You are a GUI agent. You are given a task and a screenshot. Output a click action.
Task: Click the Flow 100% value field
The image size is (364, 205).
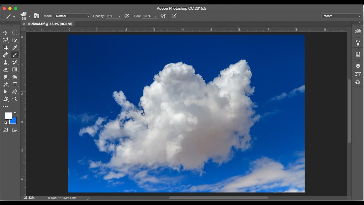148,16
